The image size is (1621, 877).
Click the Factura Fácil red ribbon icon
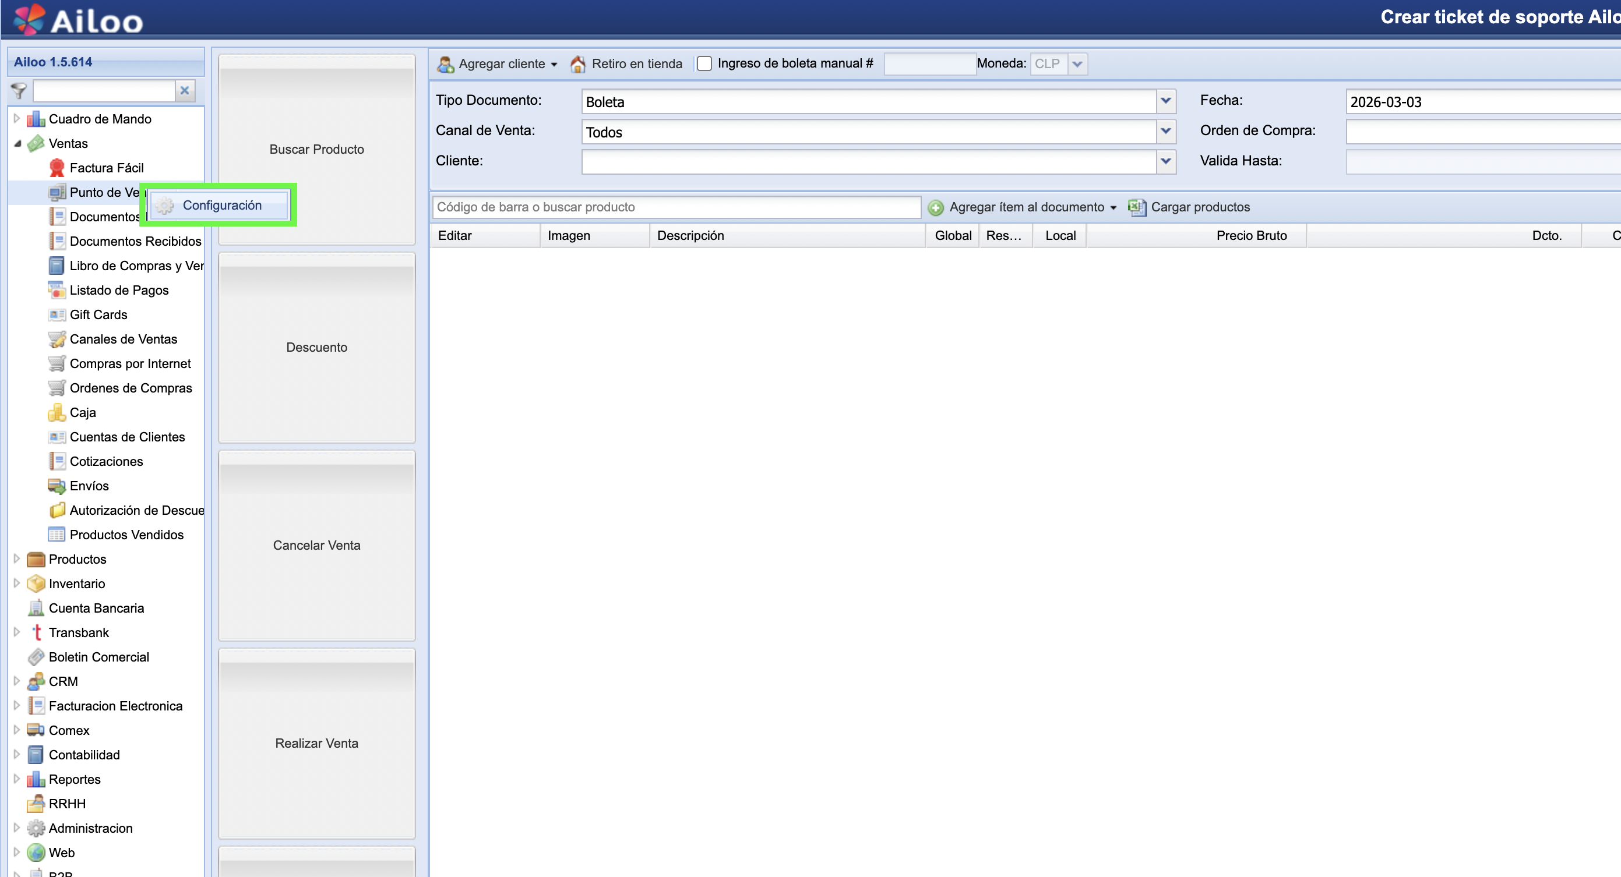tap(57, 168)
